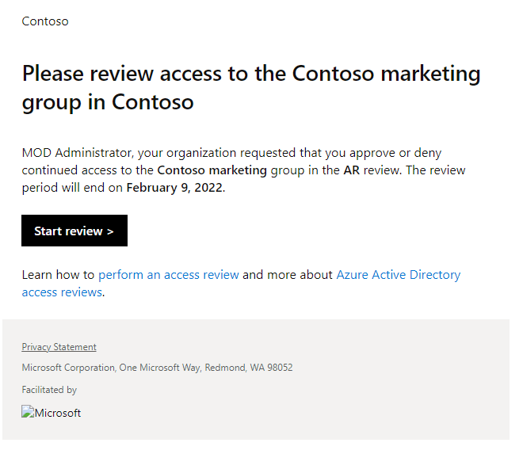Click the 'Facilitated by' label
Viewport: 523px width, 454px height.
tap(49, 390)
